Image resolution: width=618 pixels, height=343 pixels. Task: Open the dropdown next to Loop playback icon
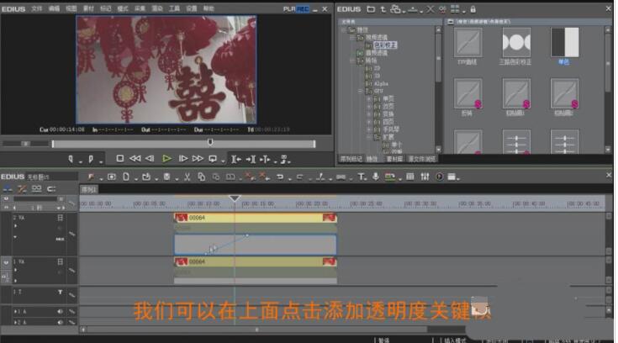(223, 161)
